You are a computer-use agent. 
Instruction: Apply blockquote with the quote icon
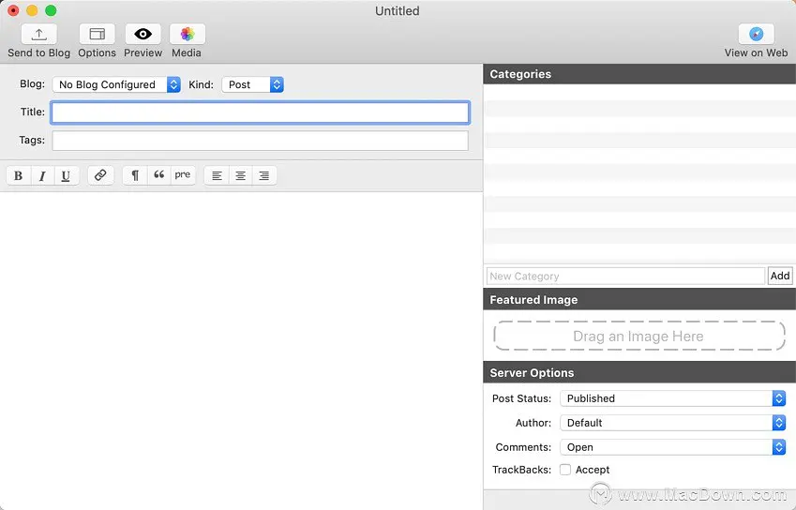click(x=158, y=175)
